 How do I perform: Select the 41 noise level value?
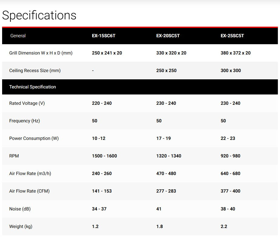159,209
